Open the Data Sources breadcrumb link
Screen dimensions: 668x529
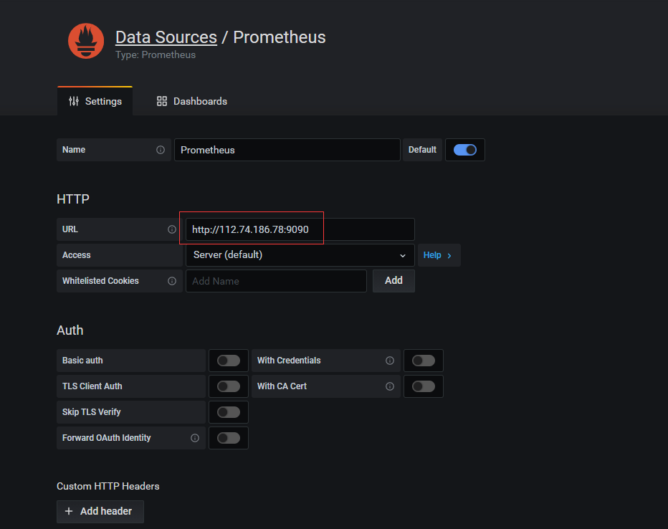166,37
